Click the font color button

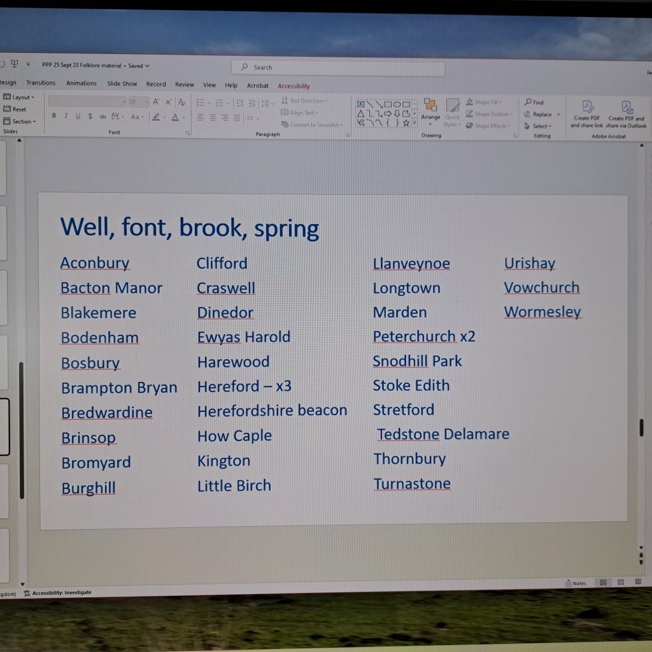175,117
